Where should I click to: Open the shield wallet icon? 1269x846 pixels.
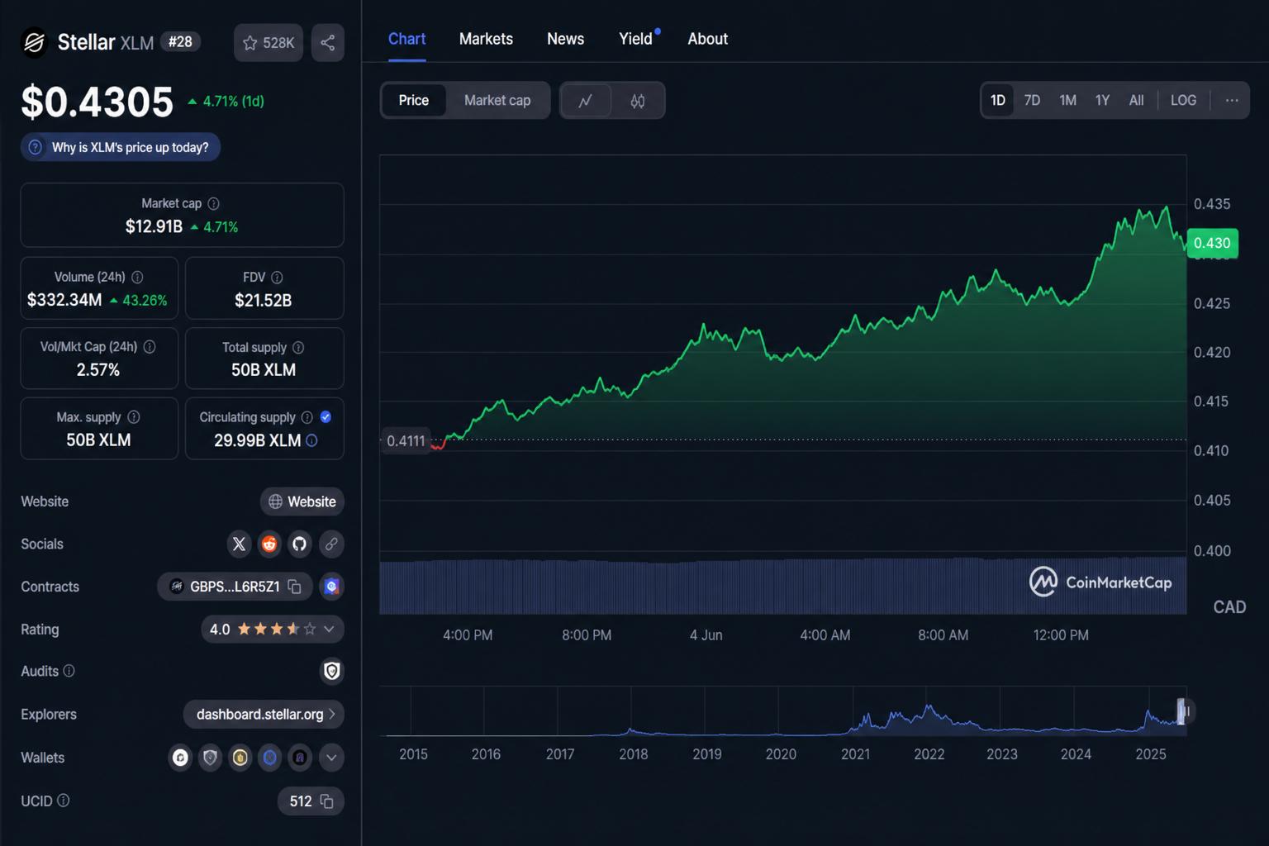pos(211,757)
